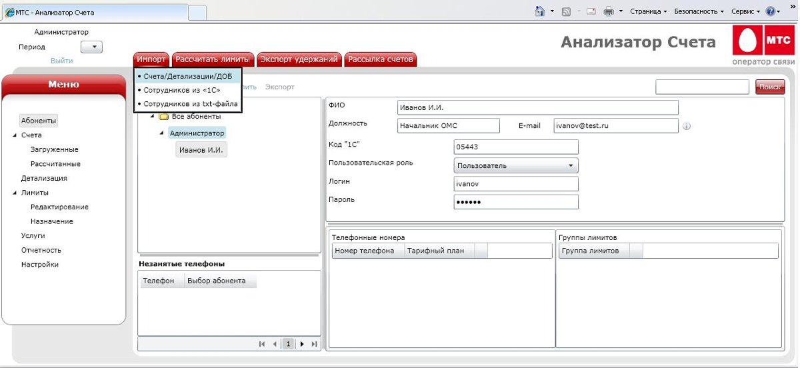Image resolution: width=800 pixels, height=368 pixels.
Task: Click the info icon beside E-mail field
Action: [x=687, y=126]
